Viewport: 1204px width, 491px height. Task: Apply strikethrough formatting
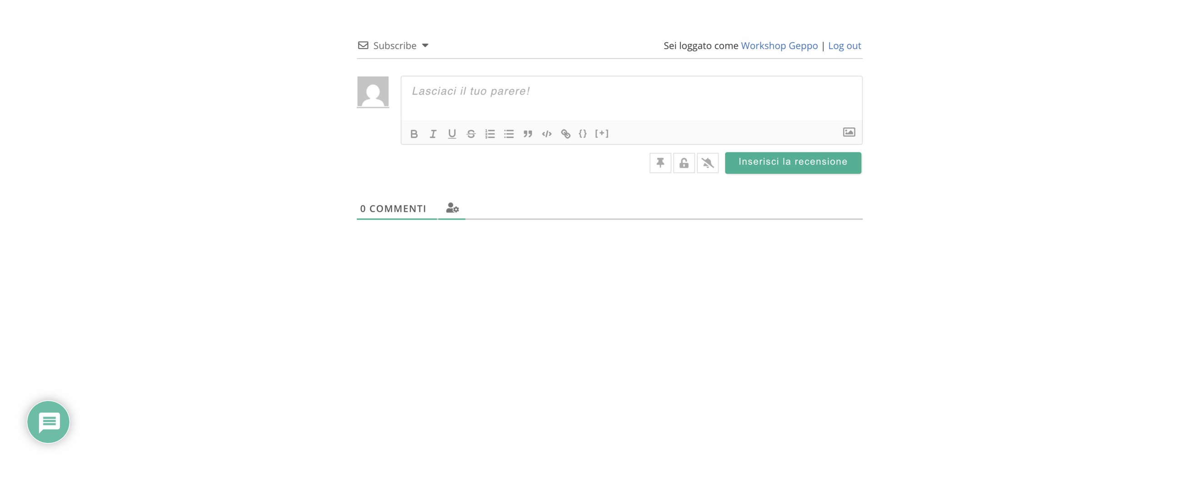click(x=471, y=134)
